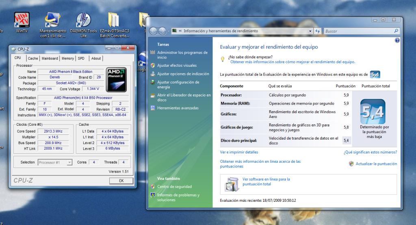Image resolution: width=416 pixels, height=225 pixels.
Task: Open the Memory tab in CPU-Z
Action: [x=67, y=59]
